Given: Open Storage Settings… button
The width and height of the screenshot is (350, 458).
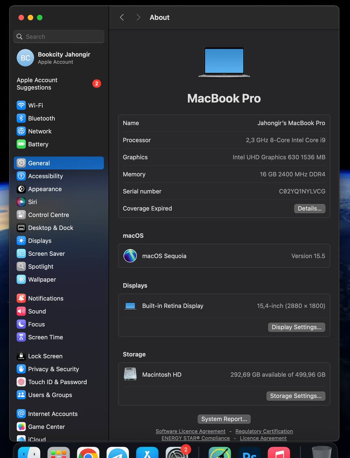Looking at the screenshot, I should click(296, 396).
